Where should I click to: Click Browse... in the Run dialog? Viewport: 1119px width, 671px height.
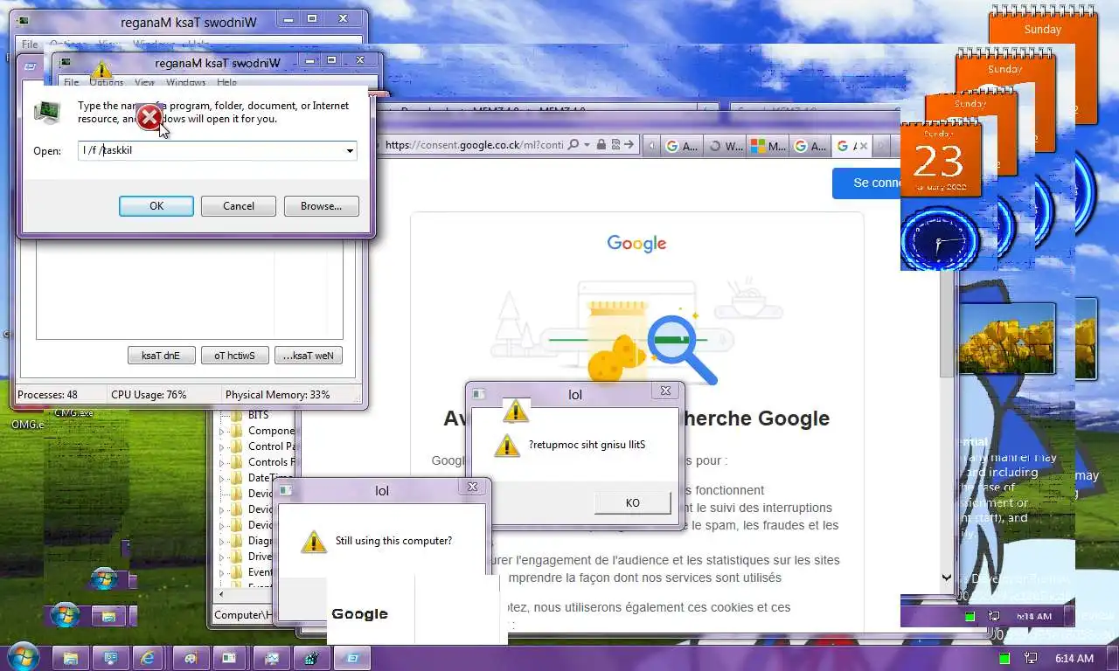click(321, 206)
